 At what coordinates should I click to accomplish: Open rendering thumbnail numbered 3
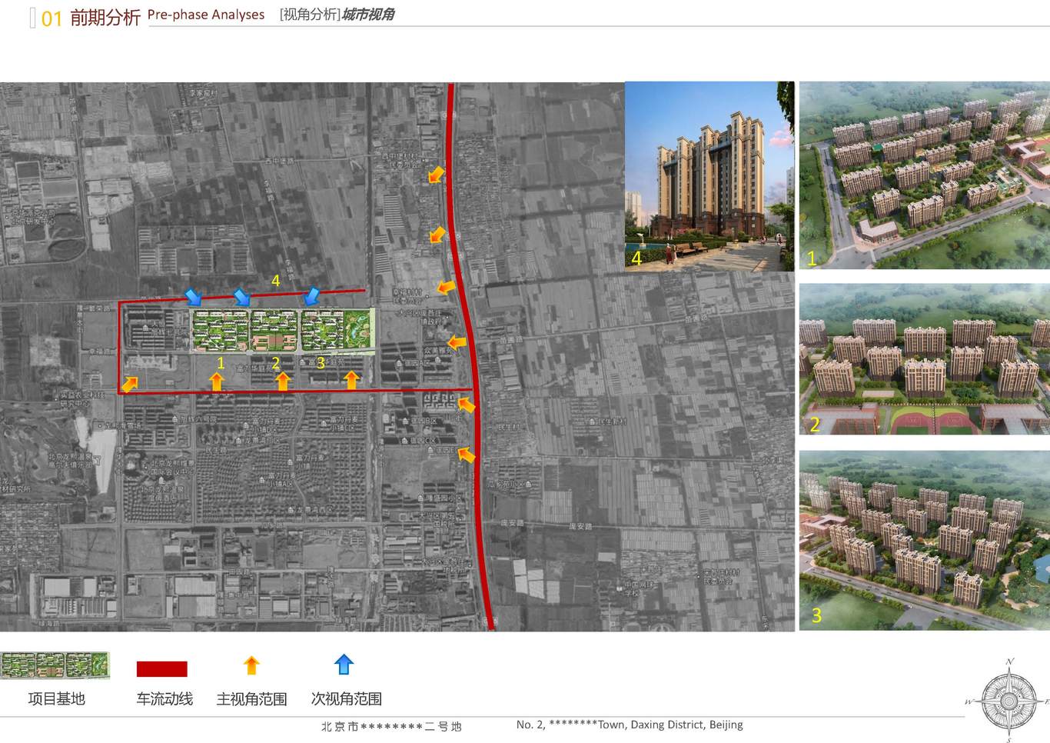click(925, 541)
